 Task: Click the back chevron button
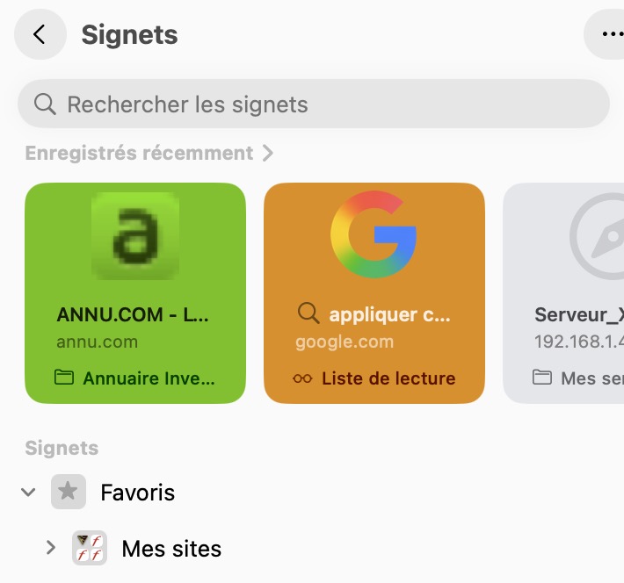click(x=40, y=34)
